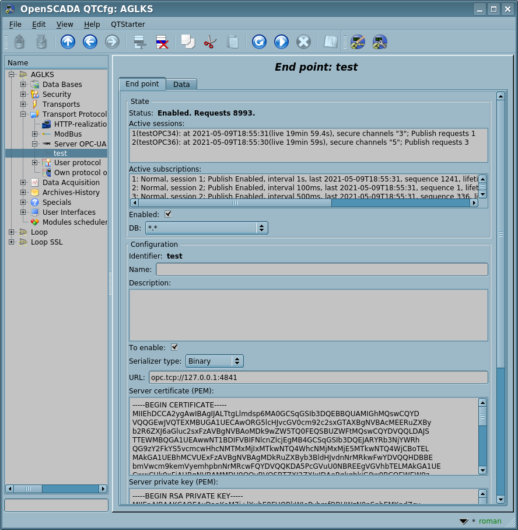Click the Active sessions text box
Screen dimensions: 518x530
pos(308,145)
